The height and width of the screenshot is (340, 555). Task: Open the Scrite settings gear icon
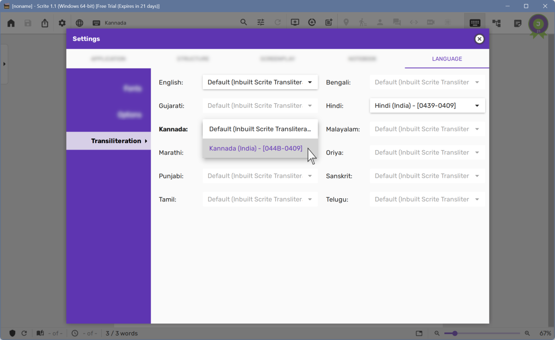[x=62, y=22]
